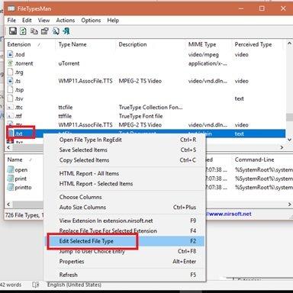Click right arrow of lower horizontal scrollbar
Image resolution: width=293 pixels, height=293 pixels.
tap(290, 204)
